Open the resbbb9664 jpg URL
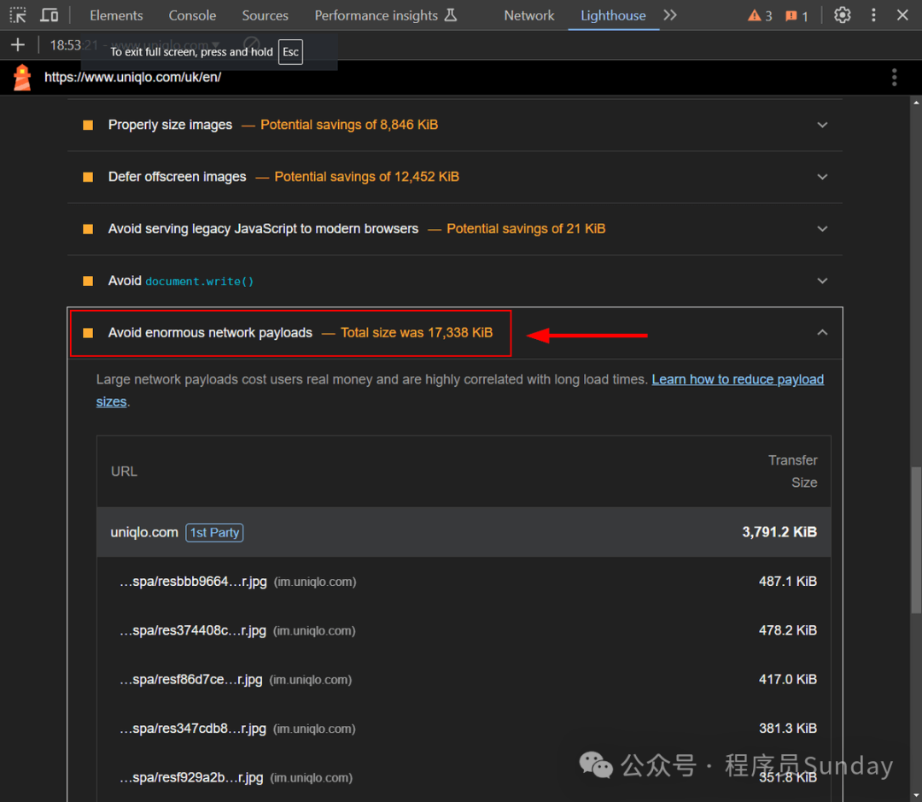The image size is (922, 802). click(x=193, y=582)
